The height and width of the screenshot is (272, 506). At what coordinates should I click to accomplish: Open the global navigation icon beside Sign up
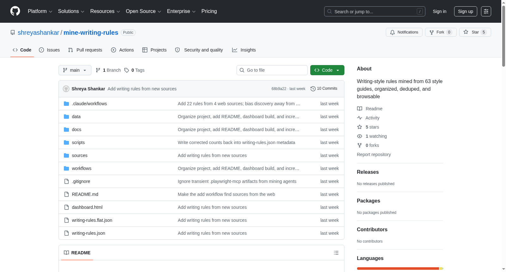tap(486, 11)
